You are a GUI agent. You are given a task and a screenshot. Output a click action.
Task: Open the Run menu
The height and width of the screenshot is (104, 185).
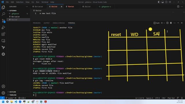(x=38, y=2)
